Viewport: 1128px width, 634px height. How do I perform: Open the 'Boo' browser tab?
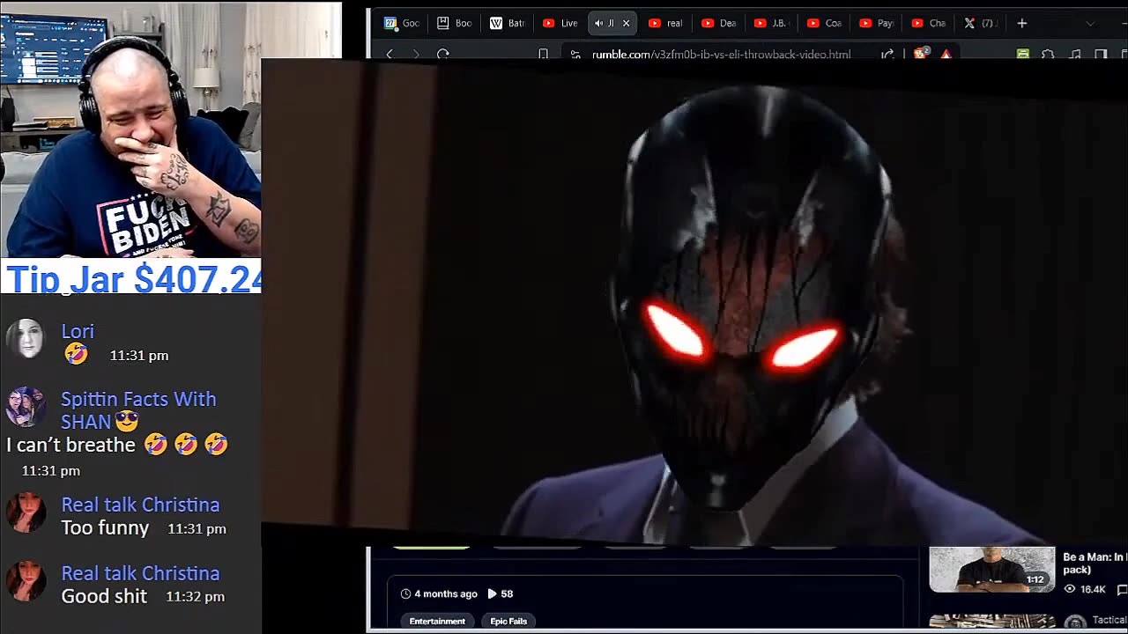[x=455, y=23]
